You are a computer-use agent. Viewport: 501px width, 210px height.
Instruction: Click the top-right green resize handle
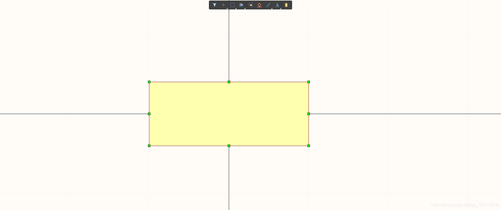coord(309,82)
